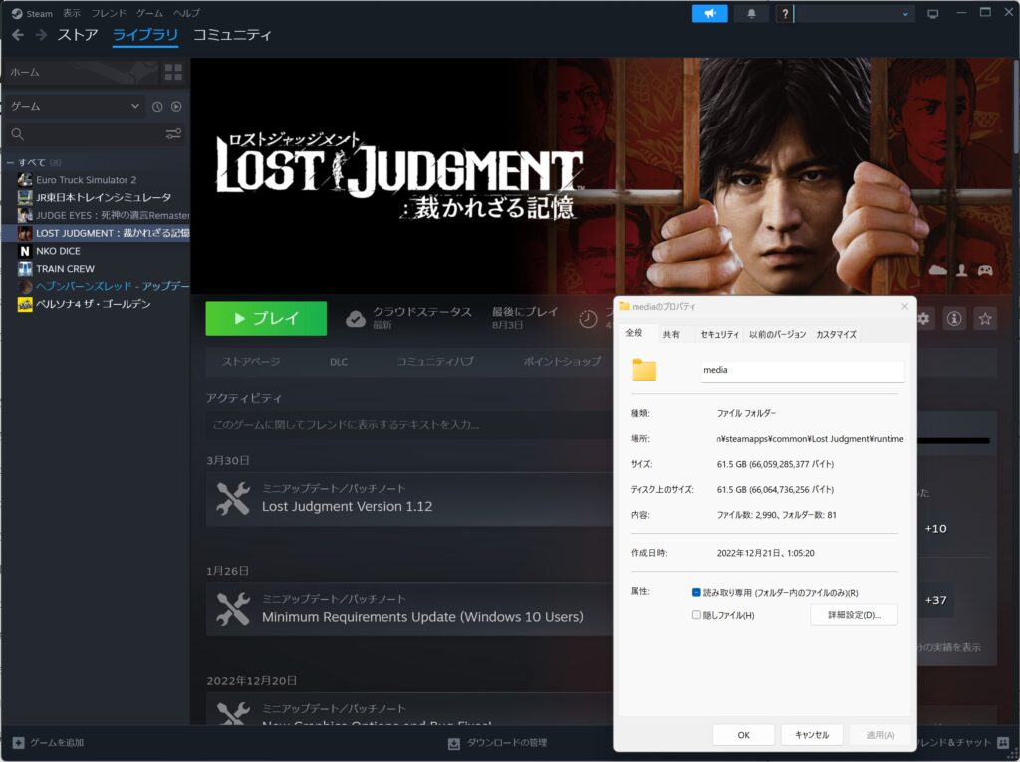This screenshot has width=1020, height=762.
Task: Switch library to the grid collections view
Action: (x=173, y=73)
